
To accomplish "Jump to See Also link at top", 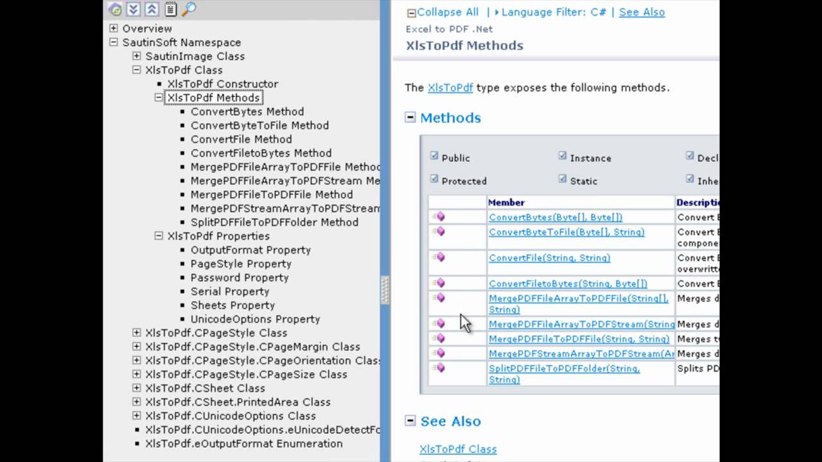I will pos(642,12).
